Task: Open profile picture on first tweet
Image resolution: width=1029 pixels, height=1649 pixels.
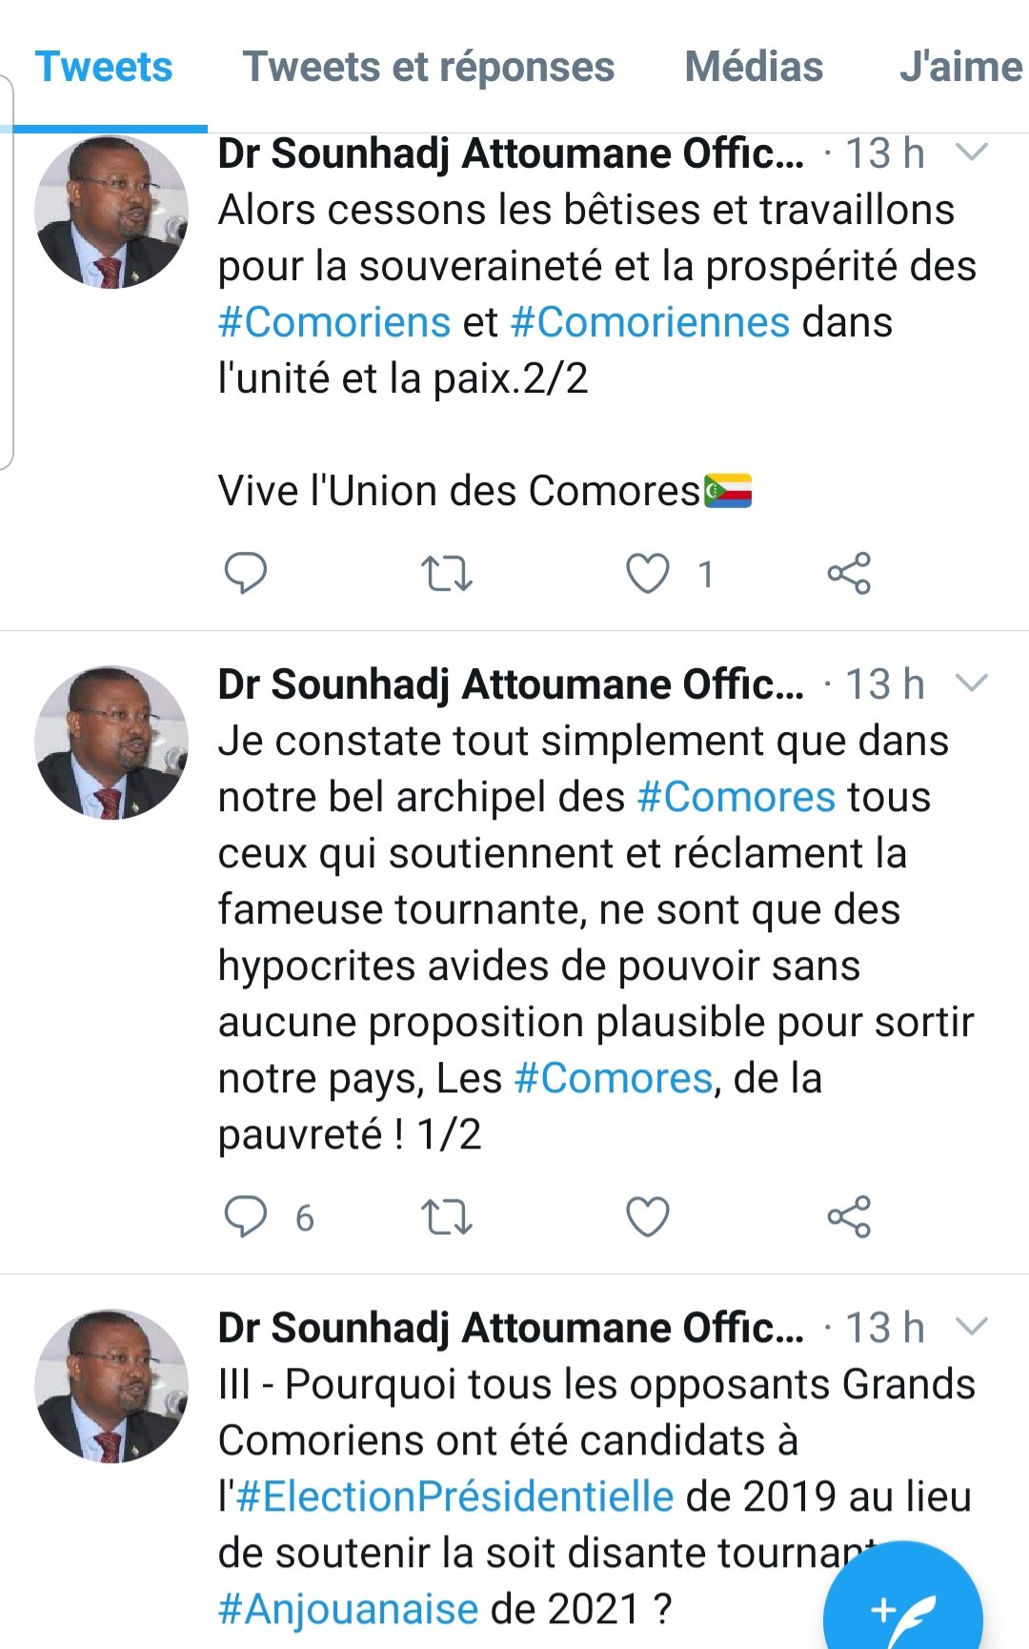Action: pyautogui.click(x=111, y=212)
